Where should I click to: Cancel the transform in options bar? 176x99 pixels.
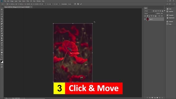[x=78, y=4]
